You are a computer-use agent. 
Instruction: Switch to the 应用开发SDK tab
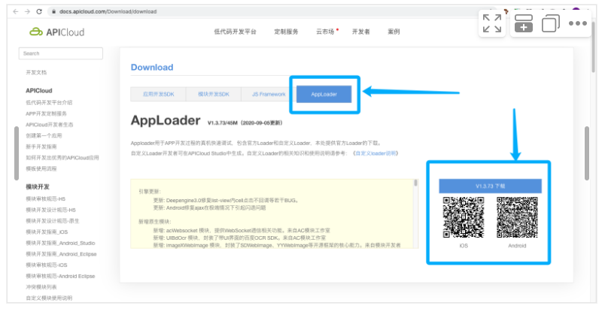click(x=158, y=95)
